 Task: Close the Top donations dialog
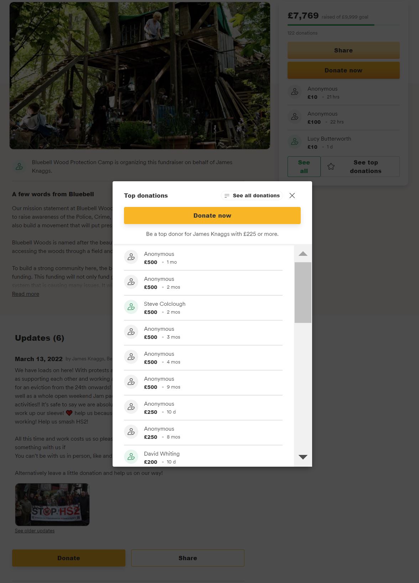pos(292,196)
